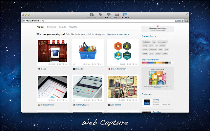Viewport: 210px width, 131px height.
Task: Open the Popular Tags heading link
Action: tap(149, 36)
